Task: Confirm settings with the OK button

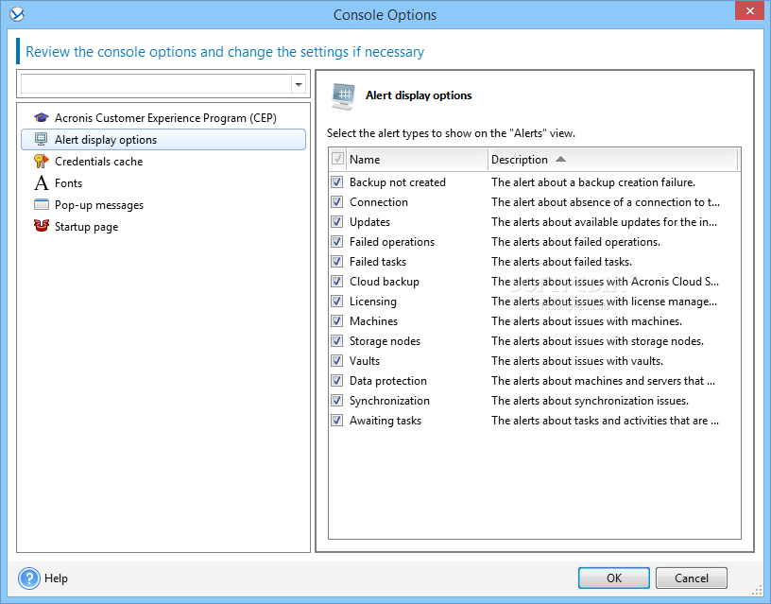Action: [613, 578]
